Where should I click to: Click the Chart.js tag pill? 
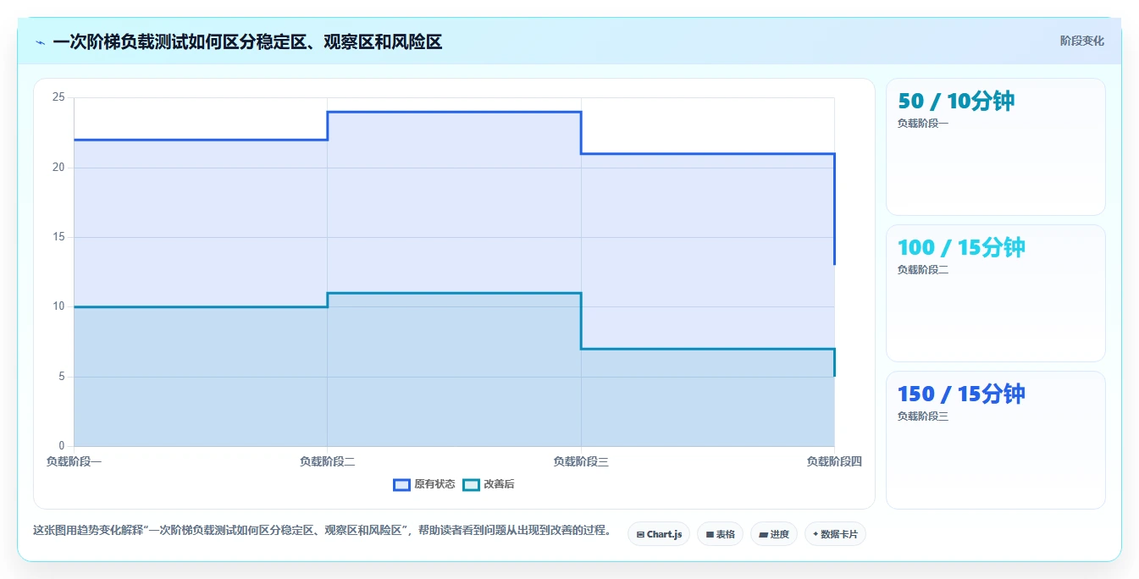coord(659,534)
